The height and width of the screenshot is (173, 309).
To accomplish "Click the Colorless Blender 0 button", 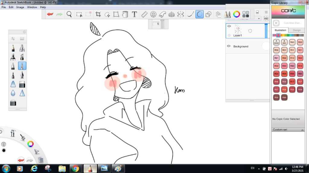I will (x=276, y=23).
